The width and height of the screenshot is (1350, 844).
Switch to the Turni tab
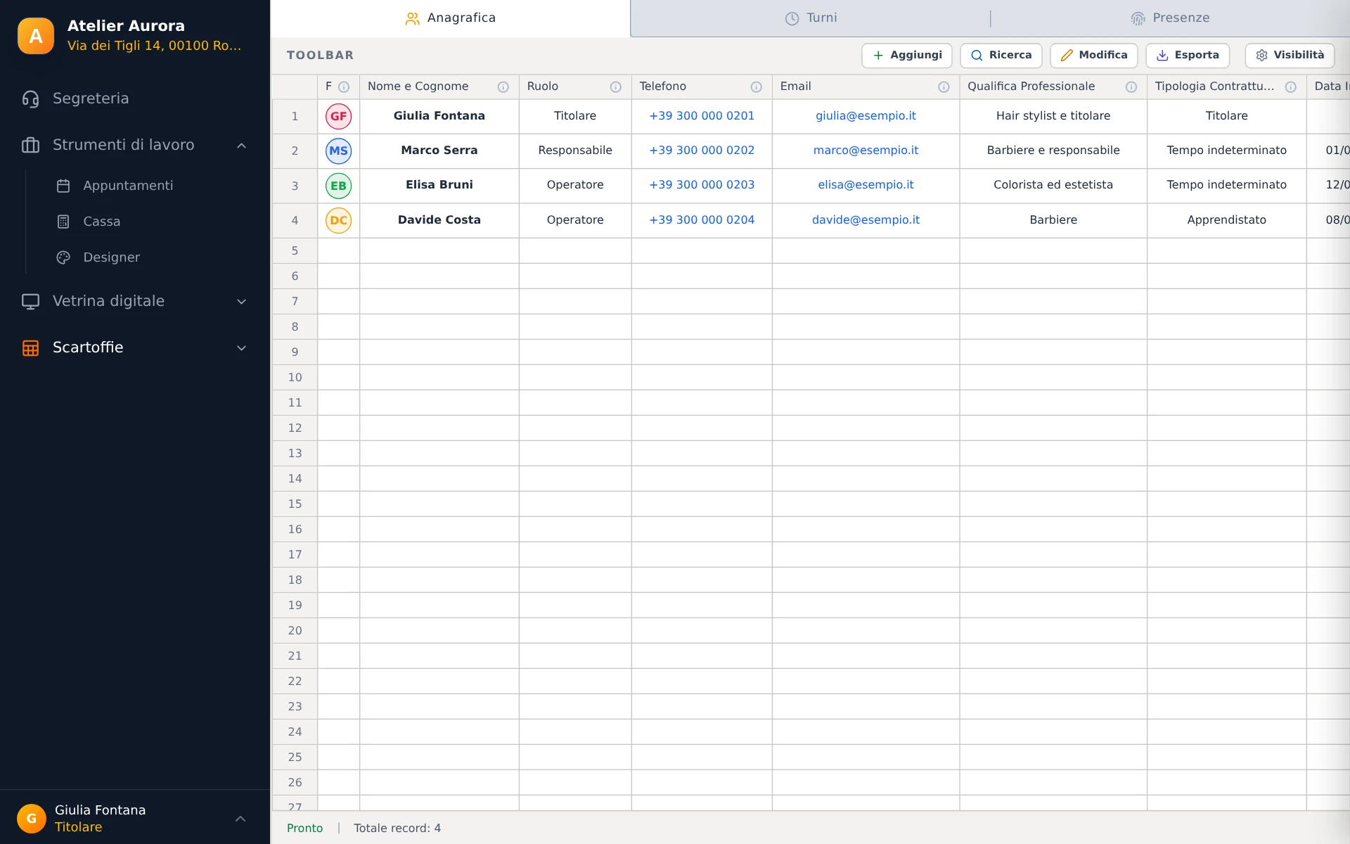[811, 18]
